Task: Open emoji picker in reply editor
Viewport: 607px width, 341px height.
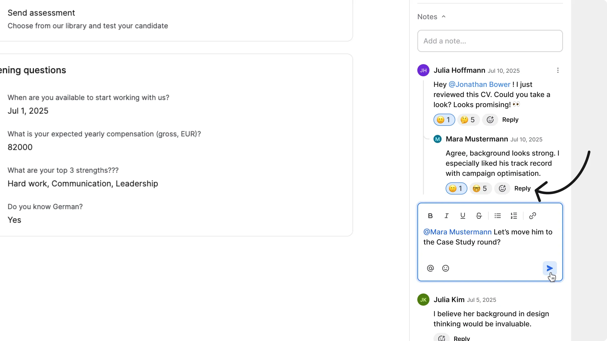Action: [445, 268]
